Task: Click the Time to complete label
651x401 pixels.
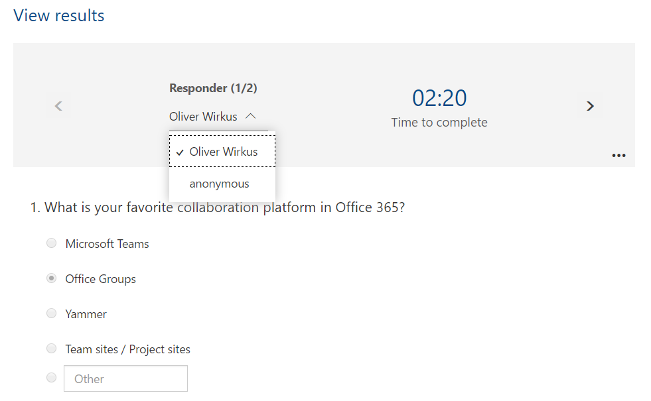Action: 439,123
